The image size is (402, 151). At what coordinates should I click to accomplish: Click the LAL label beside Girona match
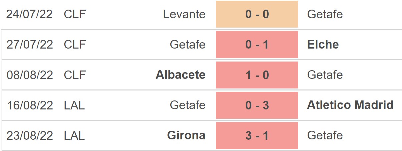74,135
